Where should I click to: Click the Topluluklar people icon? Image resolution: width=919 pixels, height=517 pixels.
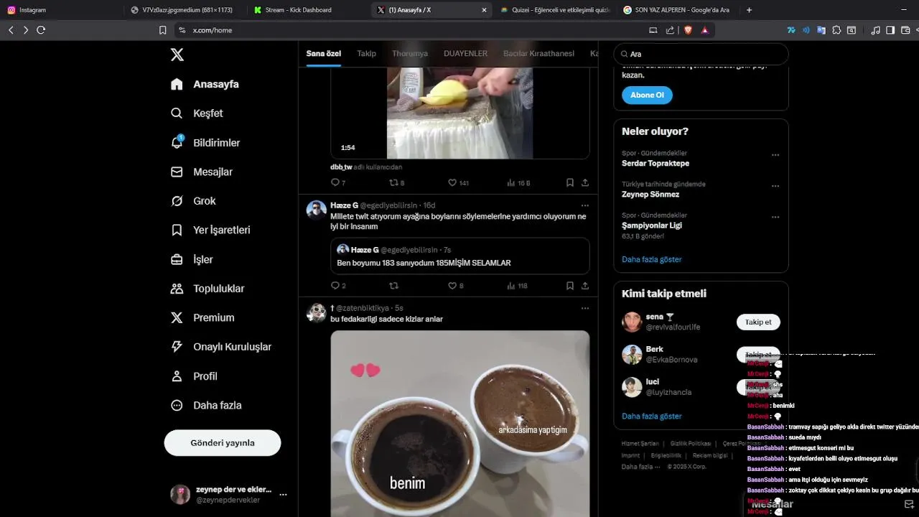click(x=177, y=289)
